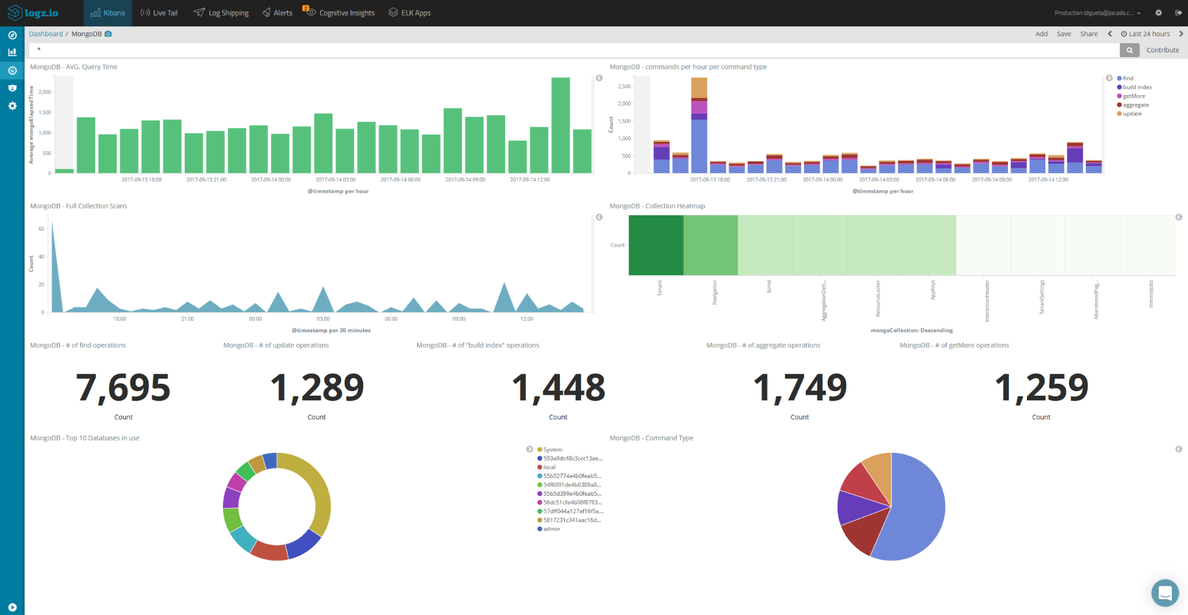
Task: Click the 55b52774e4b0feab5 legend entry
Action: [570, 476]
